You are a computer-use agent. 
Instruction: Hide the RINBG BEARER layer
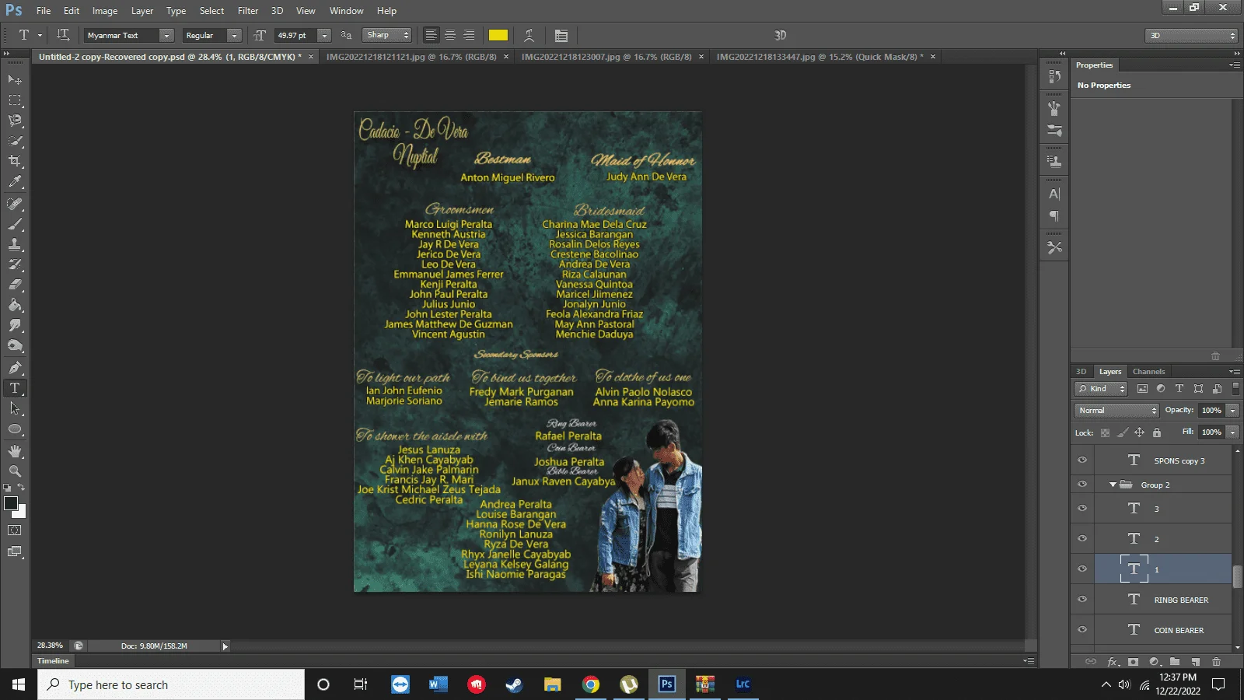pos(1082,599)
